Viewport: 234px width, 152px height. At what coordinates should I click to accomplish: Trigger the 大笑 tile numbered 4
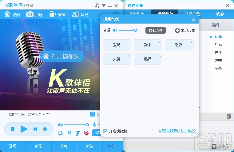(117, 59)
